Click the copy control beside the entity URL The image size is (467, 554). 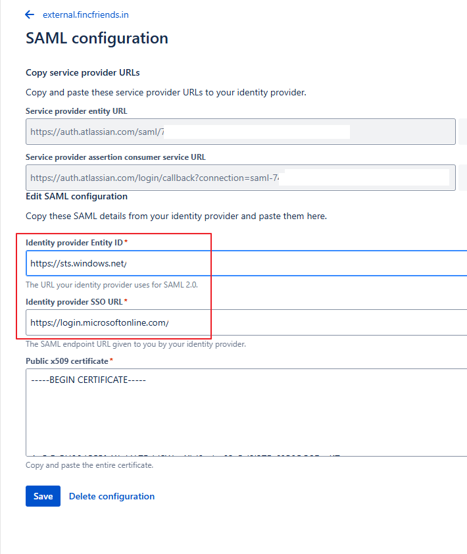[x=464, y=132]
